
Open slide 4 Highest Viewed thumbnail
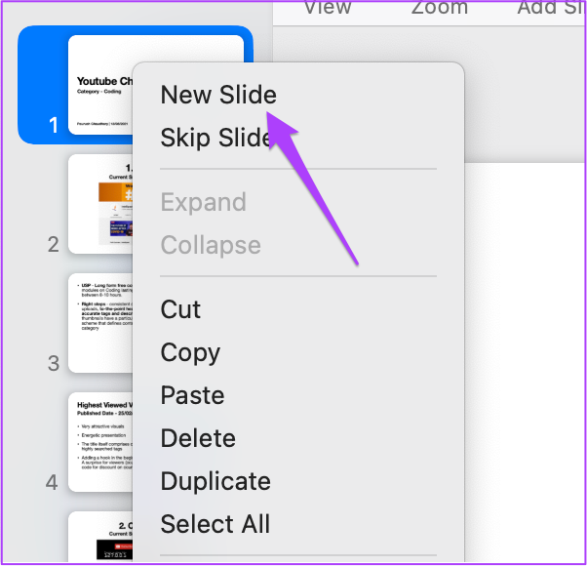click(100, 442)
